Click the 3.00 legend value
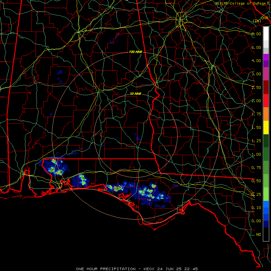 (x=256, y=74)
